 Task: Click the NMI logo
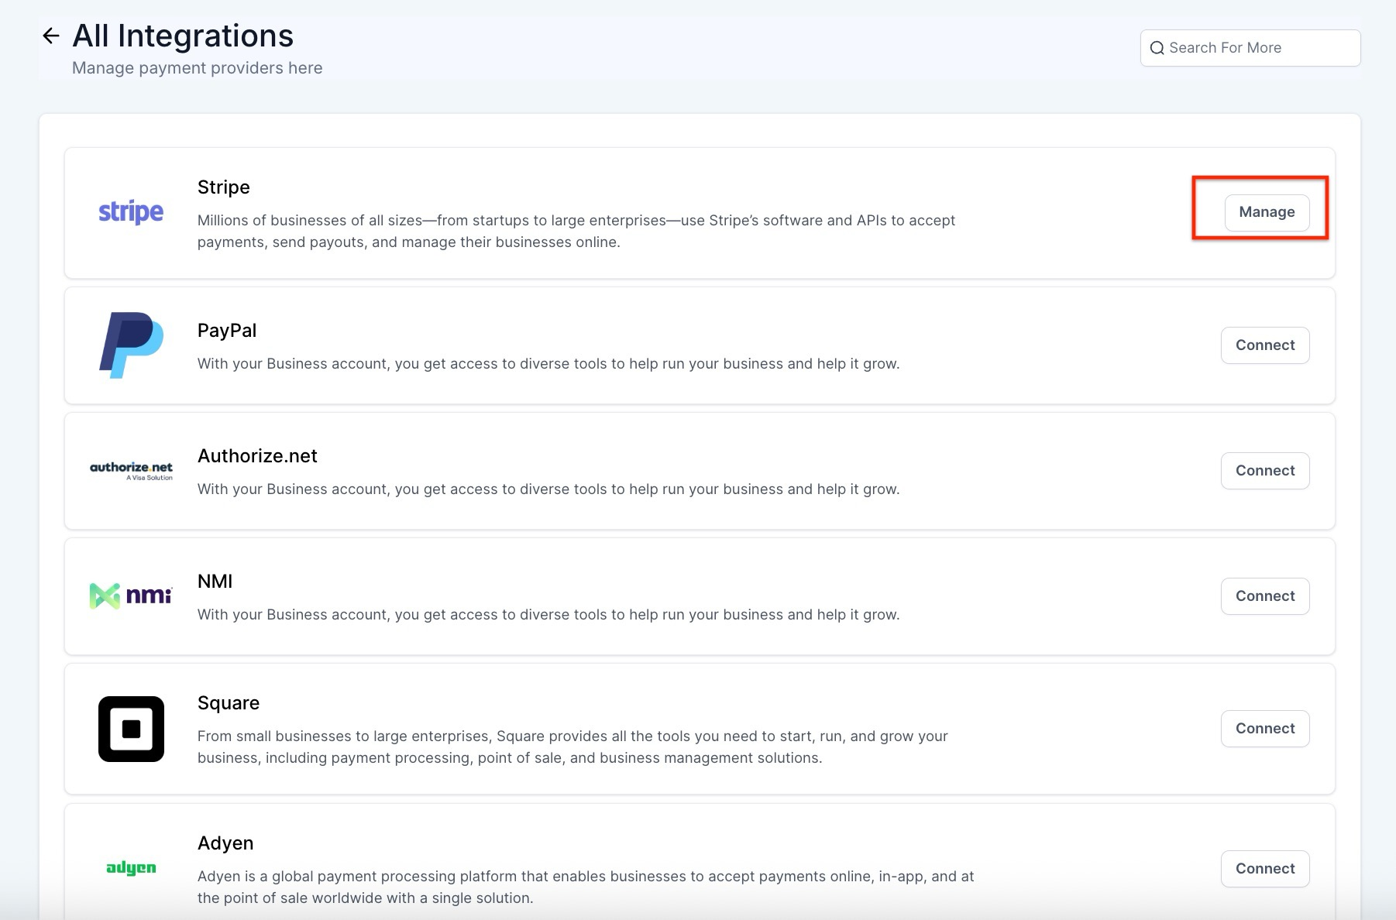[x=131, y=596]
